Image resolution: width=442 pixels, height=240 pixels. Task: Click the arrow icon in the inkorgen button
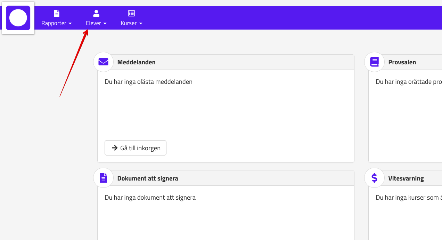[x=114, y=148]
